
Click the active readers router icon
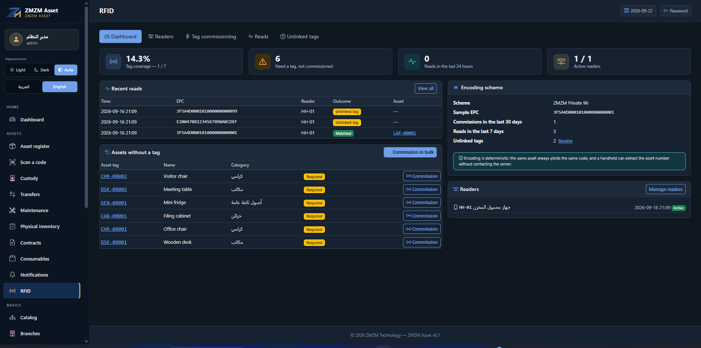pos(561,62)
